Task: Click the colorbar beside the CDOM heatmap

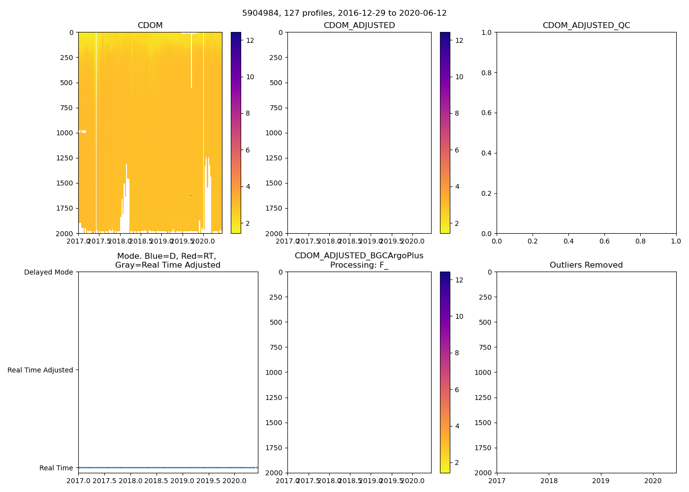Action: 236,133
